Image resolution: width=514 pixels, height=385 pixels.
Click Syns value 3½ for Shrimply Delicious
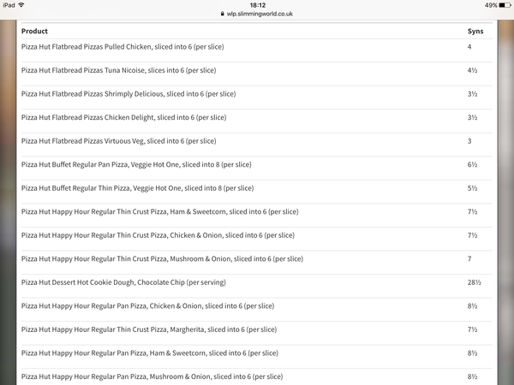(472, 94)
